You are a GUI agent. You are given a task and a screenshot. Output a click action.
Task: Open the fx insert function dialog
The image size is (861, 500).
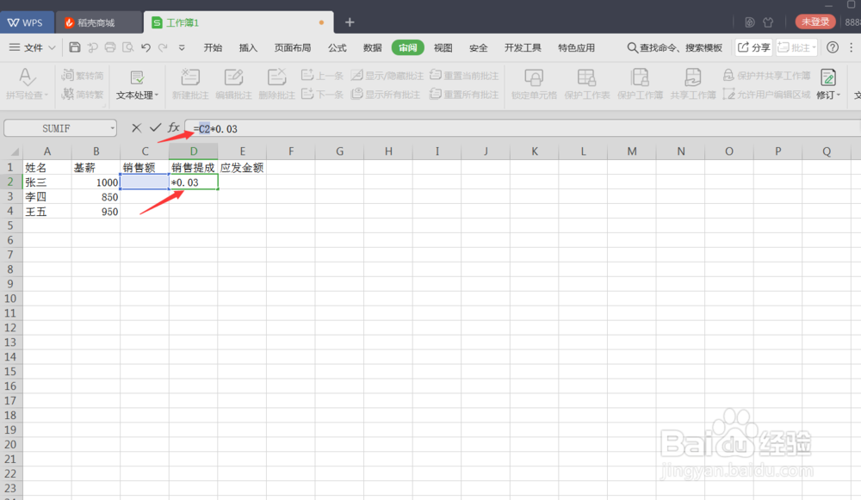(x=174, y=128)
